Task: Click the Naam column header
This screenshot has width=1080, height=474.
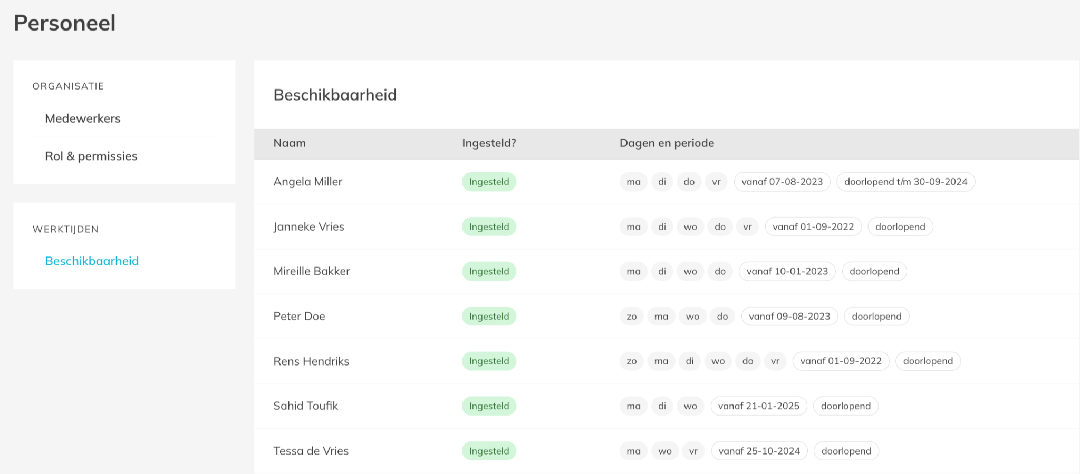Action: pos(290,143)
